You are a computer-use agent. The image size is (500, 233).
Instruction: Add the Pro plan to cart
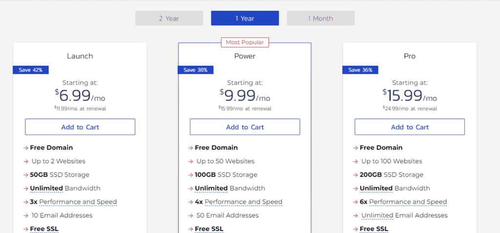[x=410, y=127]
